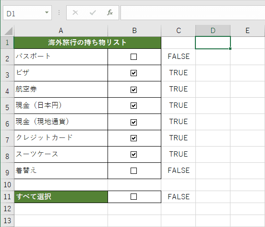Screen dimensions: 265x227
Task: Click the Enter checkmark icon in formula bar
Action: point(93,12)
